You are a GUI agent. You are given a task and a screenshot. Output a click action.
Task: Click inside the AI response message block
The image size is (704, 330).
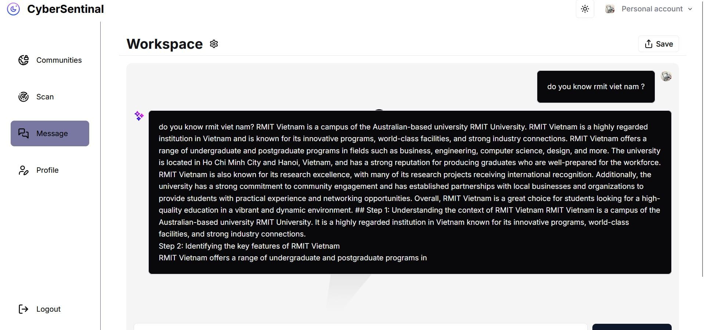409,192
